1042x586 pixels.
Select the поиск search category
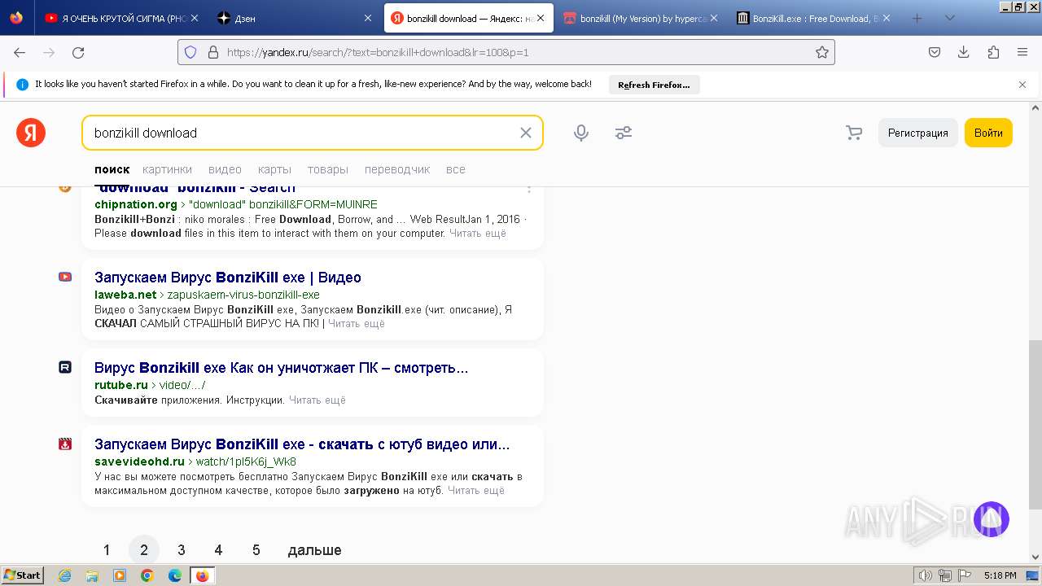pyautogui.click(x=112, y=169)
